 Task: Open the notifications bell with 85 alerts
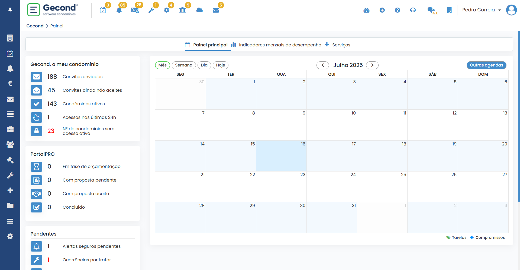click(x=119, y=10)
